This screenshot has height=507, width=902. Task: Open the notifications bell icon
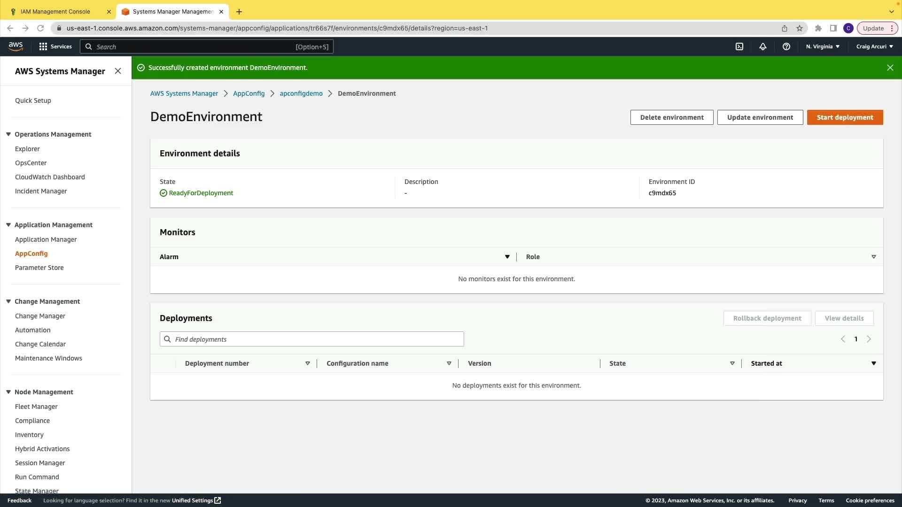coord(762,46)
